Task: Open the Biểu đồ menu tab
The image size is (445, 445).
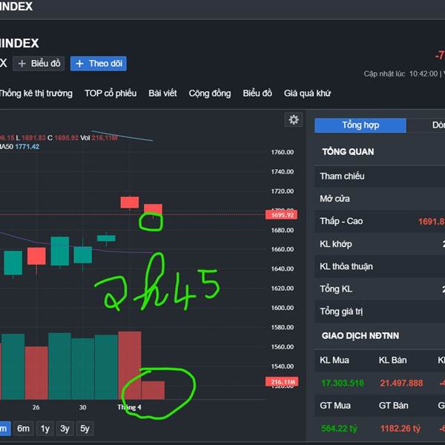Action: (x=257, y=93)
